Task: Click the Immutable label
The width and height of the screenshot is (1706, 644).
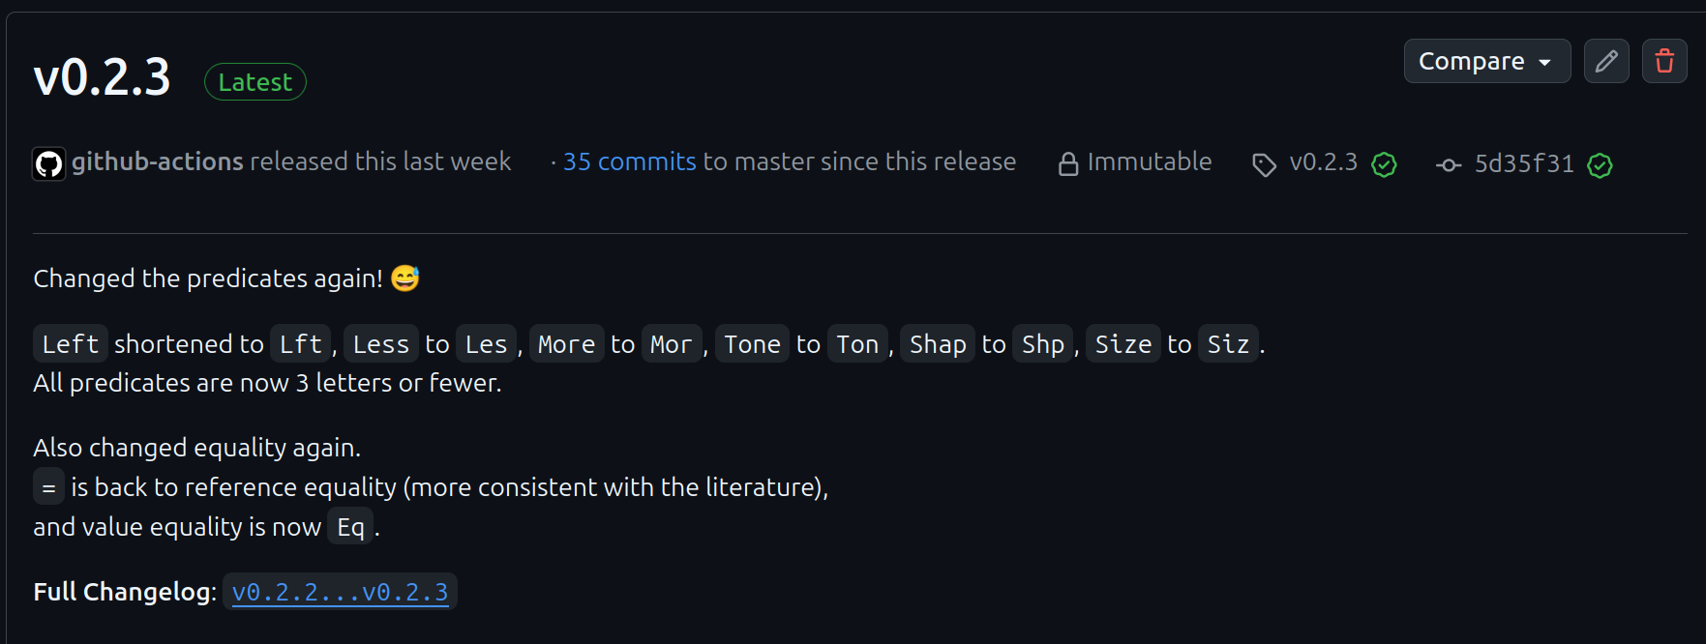Action: [1150, 161]
